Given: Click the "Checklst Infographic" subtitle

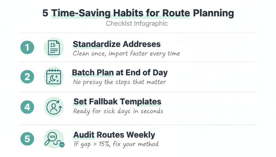Looking at the screenshot, I should [x=137, y=24].
